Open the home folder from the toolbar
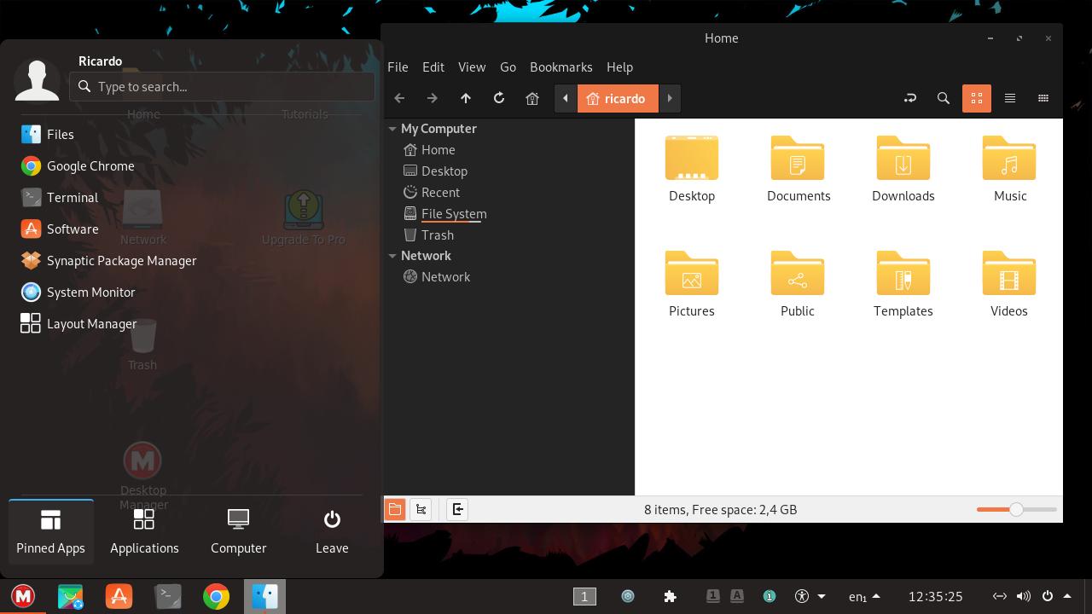The width and height of the screenshot is (1092, 614). pos(532,98)
